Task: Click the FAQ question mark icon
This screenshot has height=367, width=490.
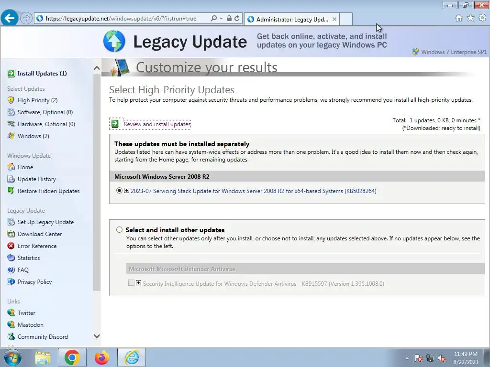Action: (11, 270)
